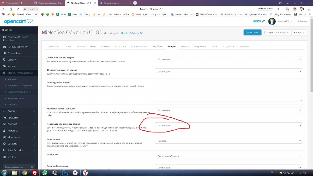313x176 pixels.
Task: Click the Нет отзывов reviews button
Action: [265, 9]
